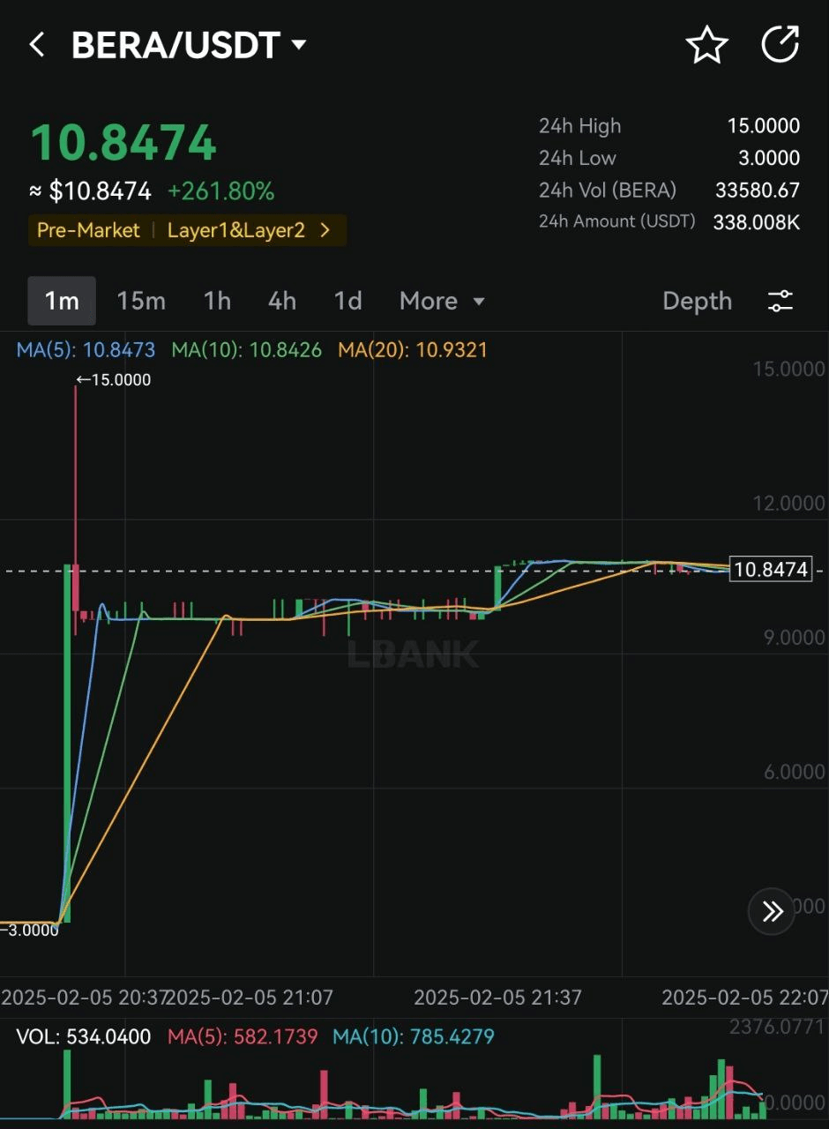The image size is (829, 1129).
Task: Tap the +261.80% change value
Action: pos(220,191)
